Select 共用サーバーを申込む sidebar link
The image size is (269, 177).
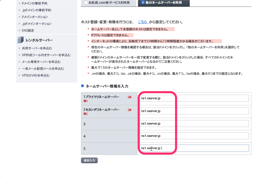[37, 48]
